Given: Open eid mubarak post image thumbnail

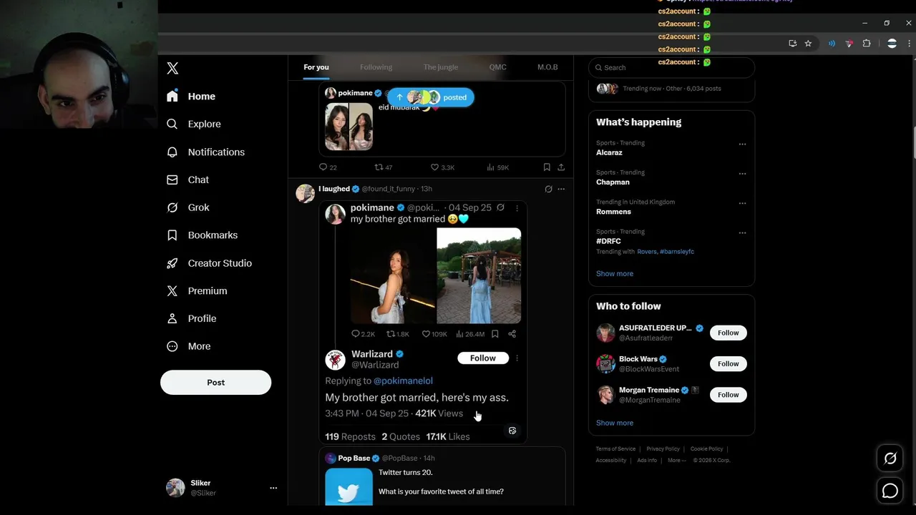Looking at the screenshot, I should (x=349, y=127).
